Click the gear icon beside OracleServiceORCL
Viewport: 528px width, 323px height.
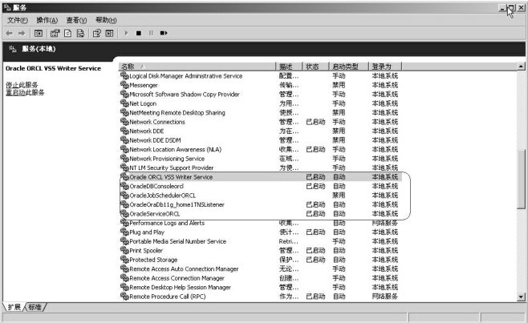[x=124, y=213]
